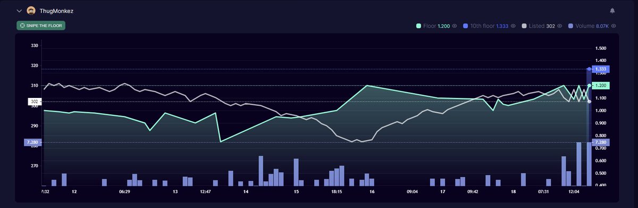This screenshot has width=638, height=208.
Task: Click the date label 15 on x-axis
Action: click(x=296, y=192)
